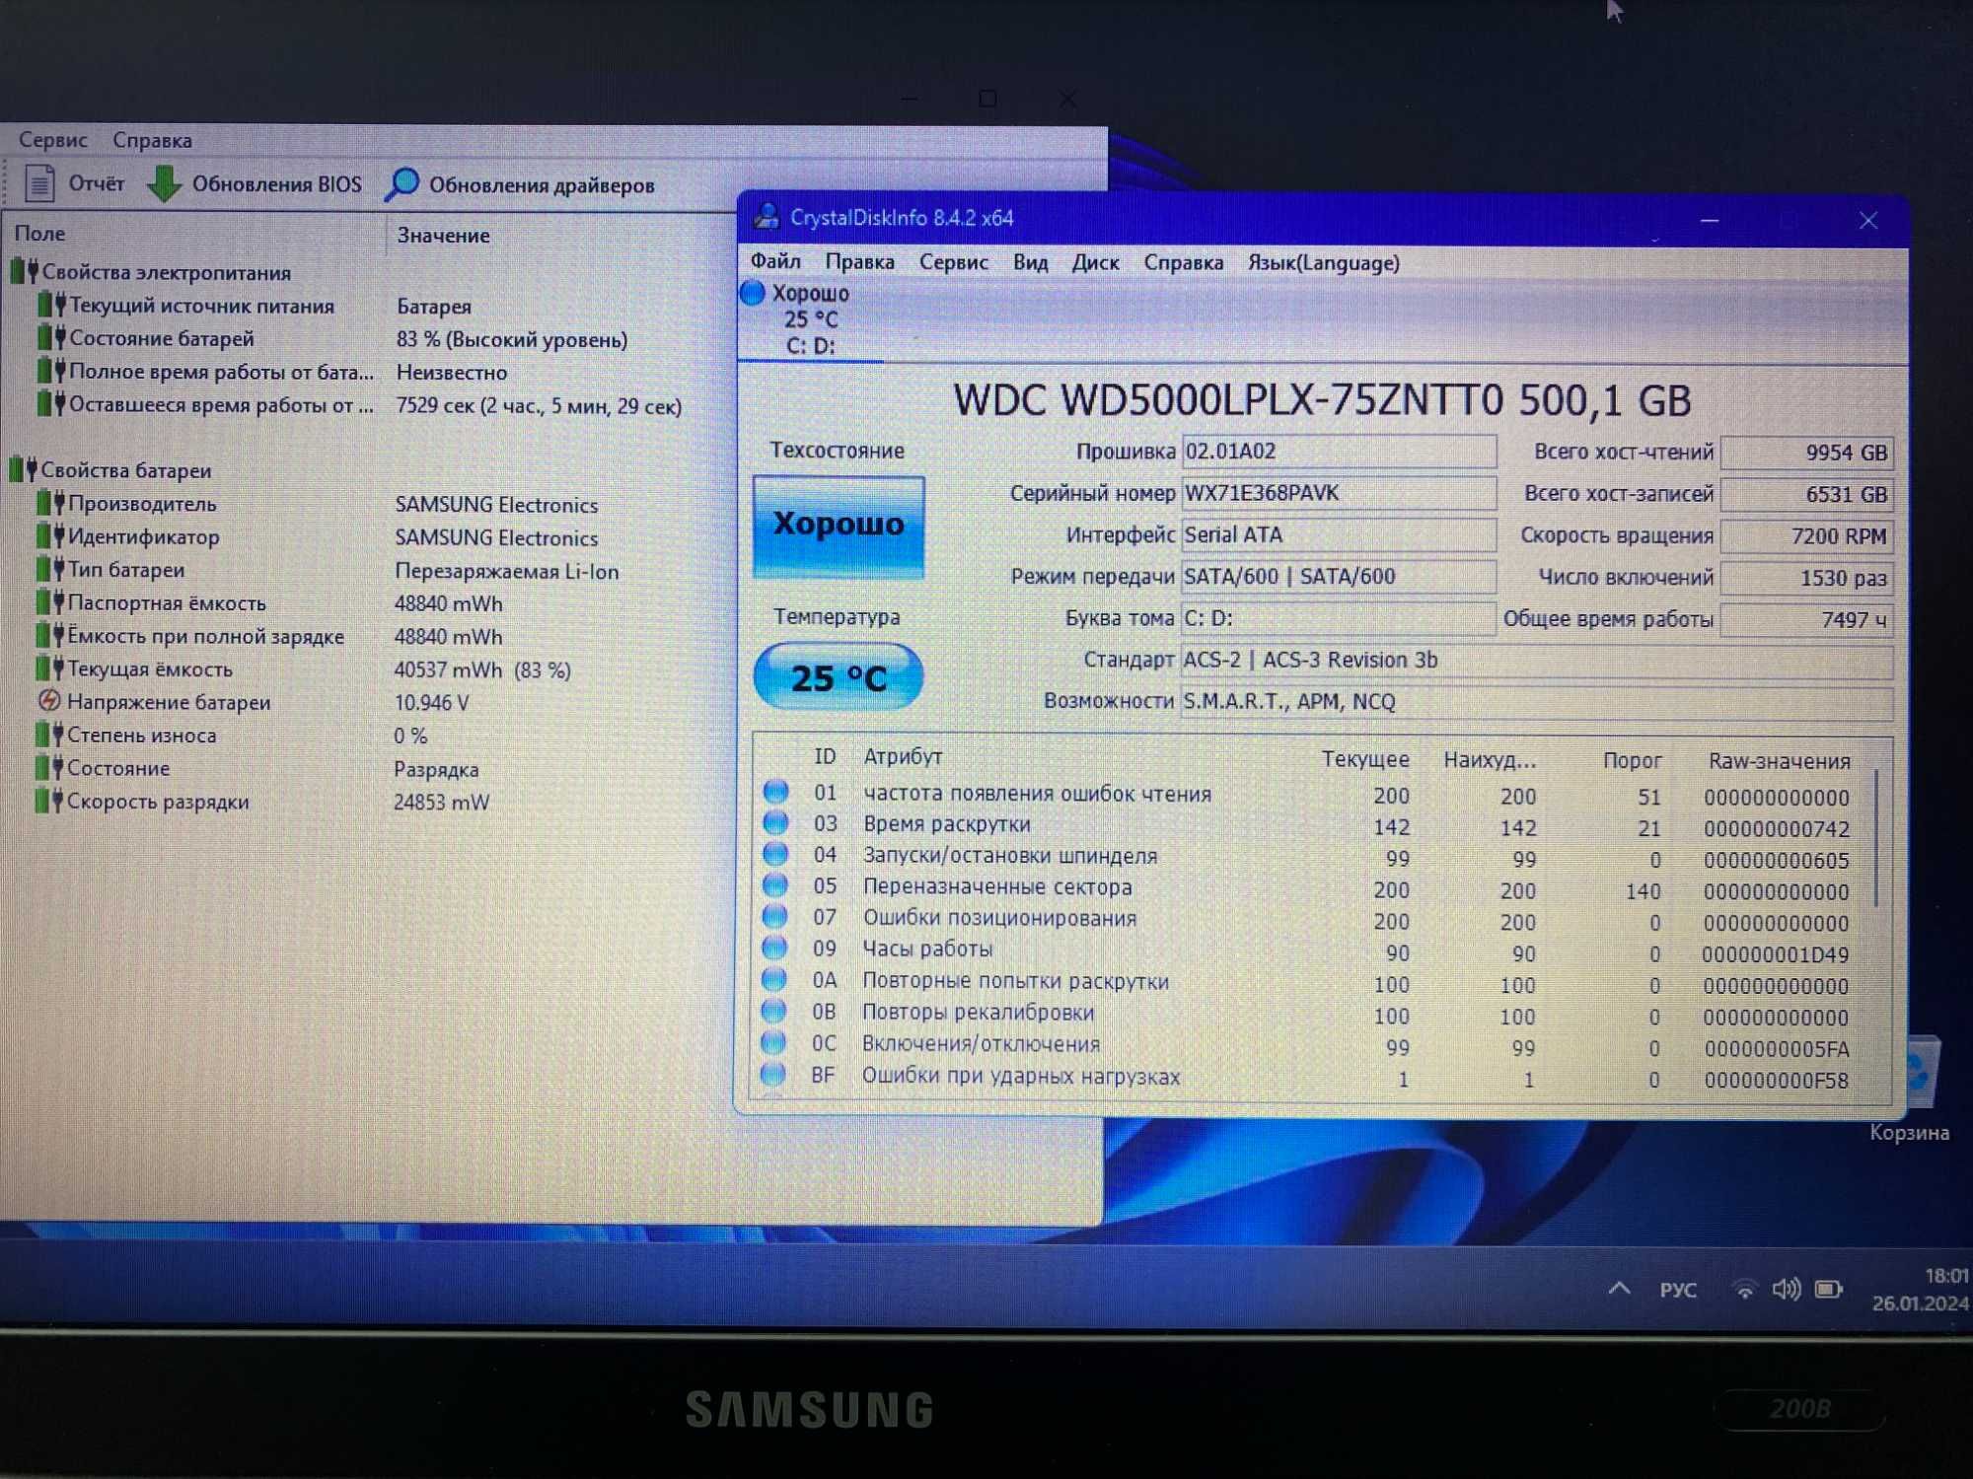Click status circle for attribute 07 Ошибки позиционирования

pos(775,917)
